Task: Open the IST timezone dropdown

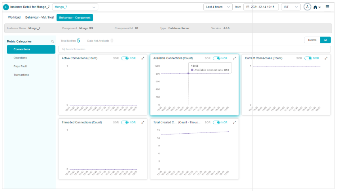Action: click(291, 7)
